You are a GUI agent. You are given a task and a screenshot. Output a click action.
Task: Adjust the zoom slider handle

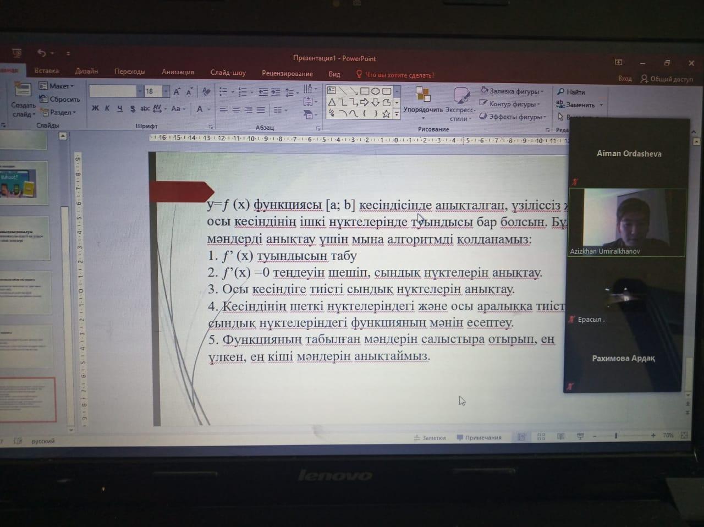click(615, 436)
